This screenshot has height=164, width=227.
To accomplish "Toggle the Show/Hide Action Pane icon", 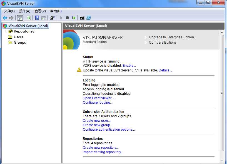I will pyautogui.click(x=44, y=18).
